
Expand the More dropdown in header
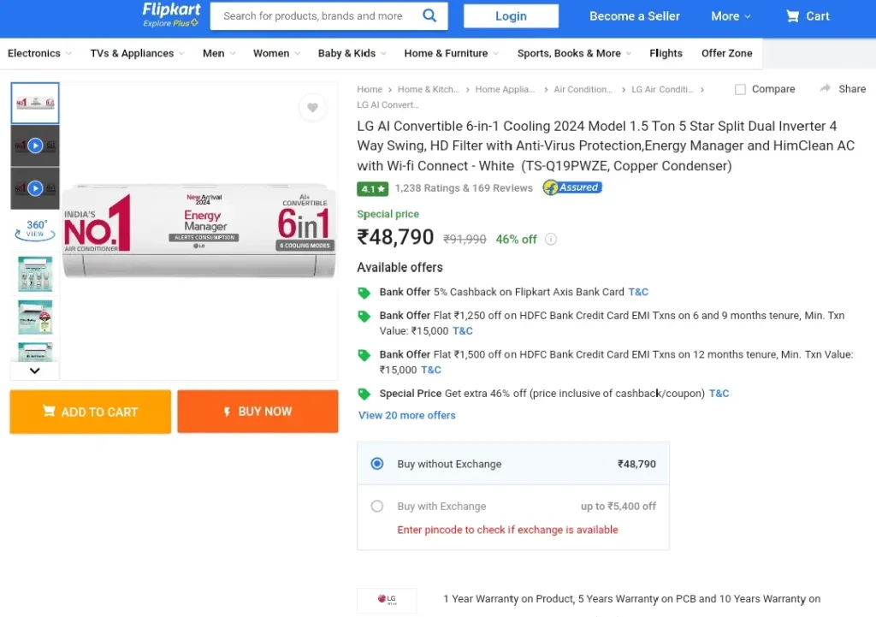731,16
